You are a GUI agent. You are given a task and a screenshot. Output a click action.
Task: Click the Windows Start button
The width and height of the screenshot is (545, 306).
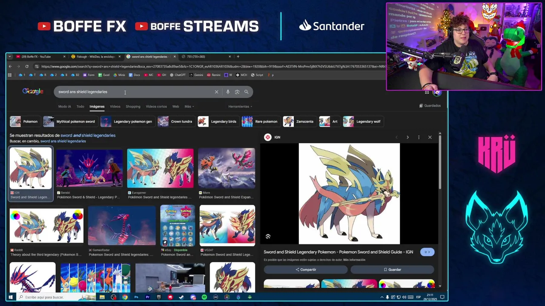click(11, 297)
